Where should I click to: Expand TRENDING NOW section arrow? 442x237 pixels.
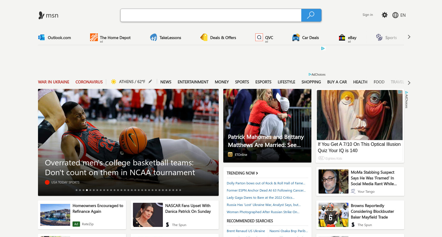click(257, 173)
